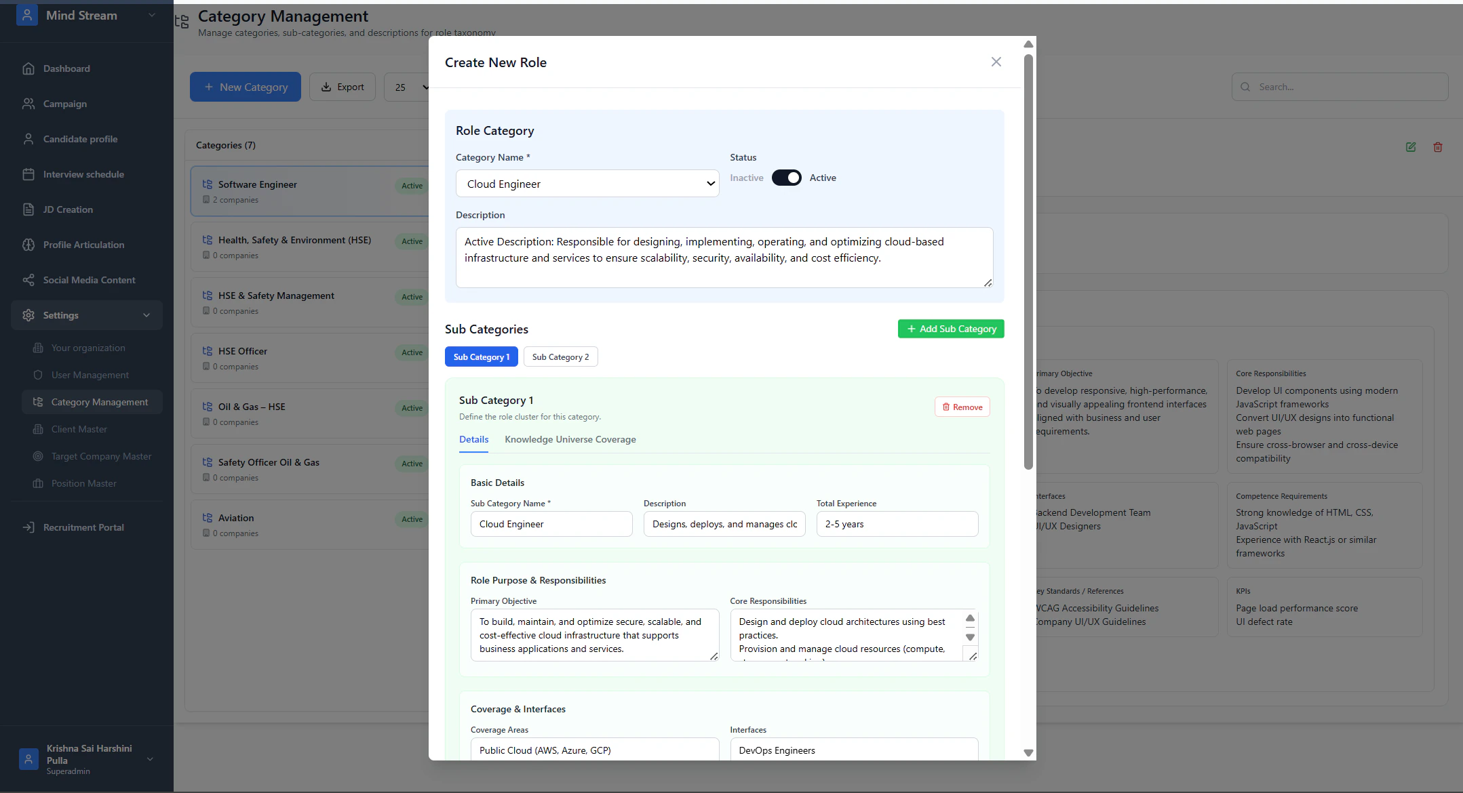Click the Dashboard home icon in sidebar
The width and height of the screenshot is (1463, 793).
coord(28,68)
